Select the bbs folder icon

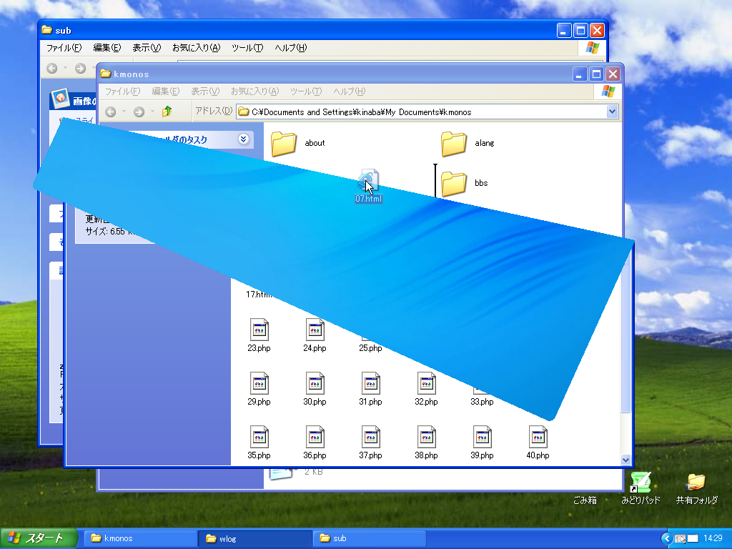pos(454,183)
